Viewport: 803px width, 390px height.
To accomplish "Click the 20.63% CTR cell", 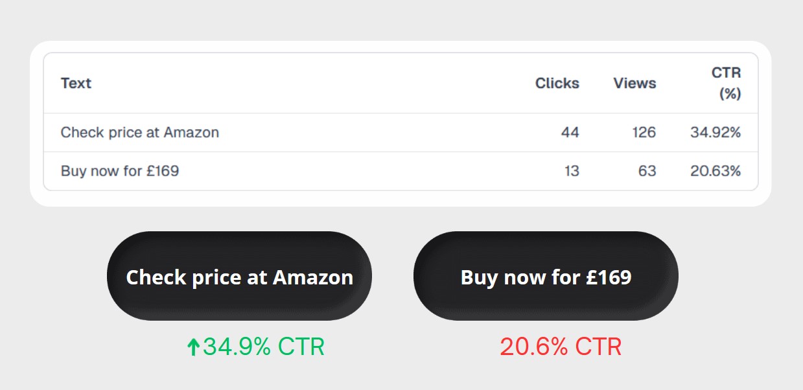I will (716, 171).
